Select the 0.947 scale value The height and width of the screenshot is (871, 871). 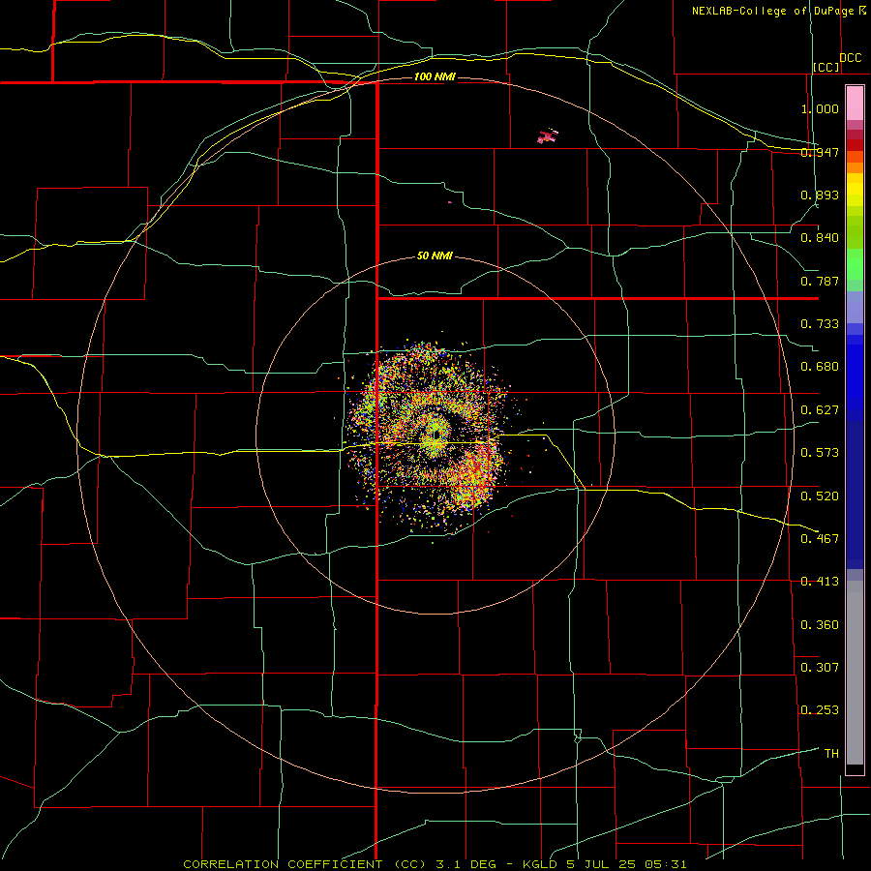(820, 152)
